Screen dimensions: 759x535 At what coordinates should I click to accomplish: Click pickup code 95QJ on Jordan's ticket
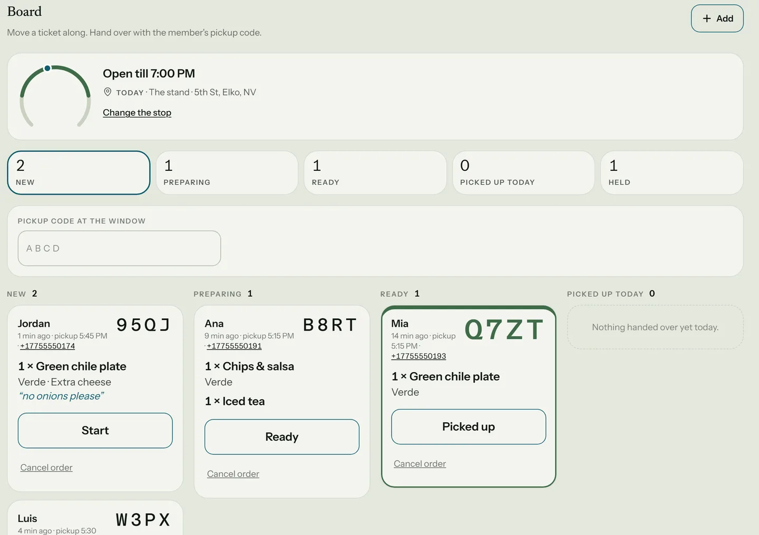pos(143,325)
